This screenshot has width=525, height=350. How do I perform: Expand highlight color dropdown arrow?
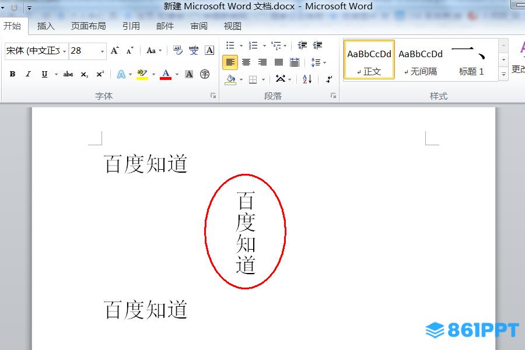pos(153,74)
